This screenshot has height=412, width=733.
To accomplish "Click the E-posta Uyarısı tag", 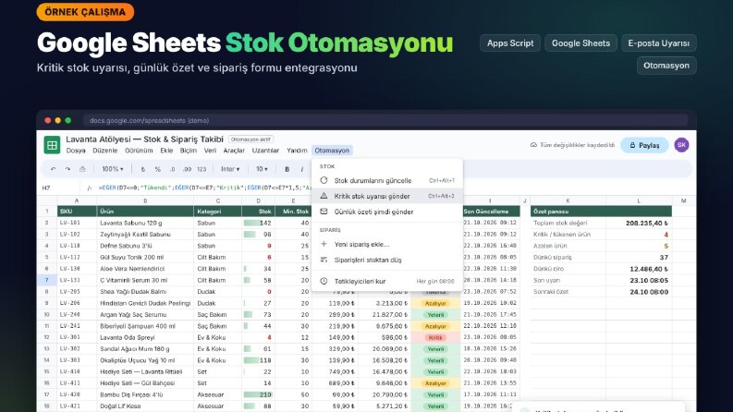I will (x=659, y=43).
